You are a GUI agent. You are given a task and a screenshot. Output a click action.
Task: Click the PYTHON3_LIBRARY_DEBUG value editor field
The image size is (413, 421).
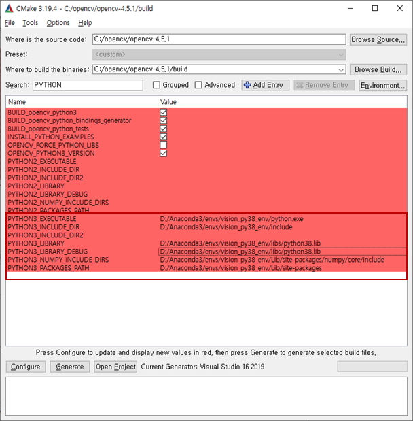[283, 252]
